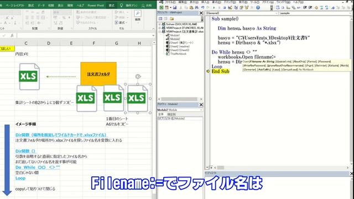The width and height of the screenshot is (354, 199).
Task: Click the Dir関数 () link text
Action: 25,151
